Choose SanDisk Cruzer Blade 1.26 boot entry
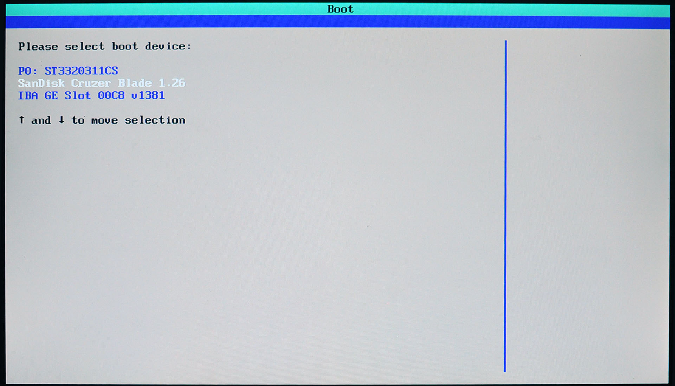The image size is (675, 386). 102,83
